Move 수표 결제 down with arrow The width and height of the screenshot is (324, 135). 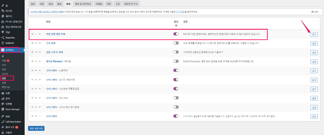pyautogui.click(x=40, y=43)
